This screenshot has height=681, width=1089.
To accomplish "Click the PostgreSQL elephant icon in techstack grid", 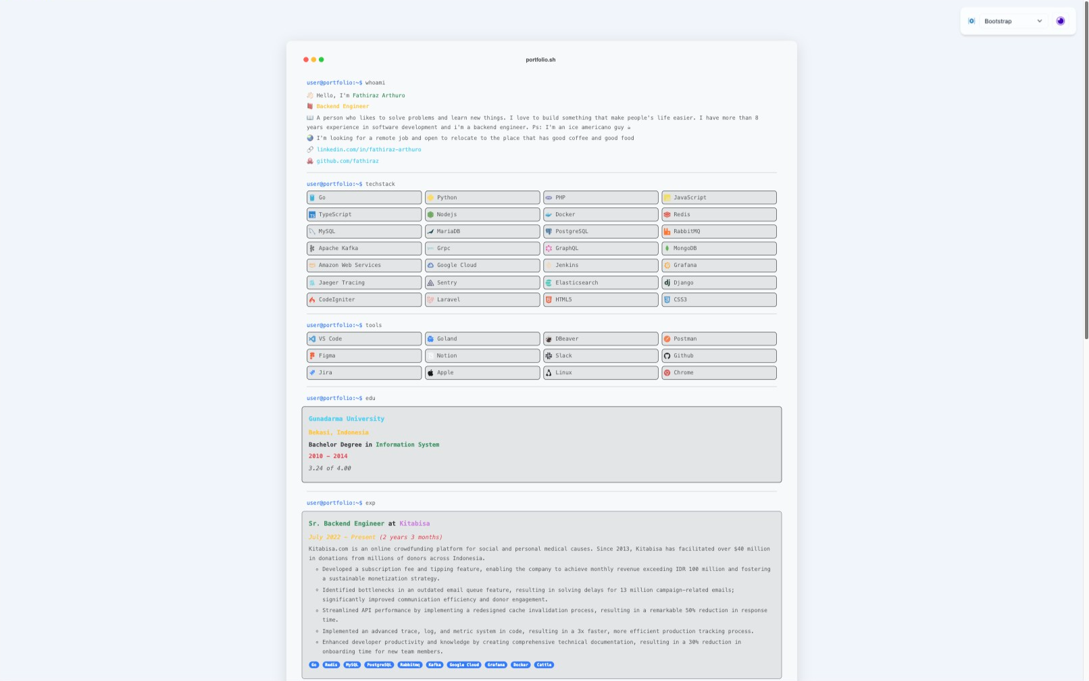I will tap(549, 231).
